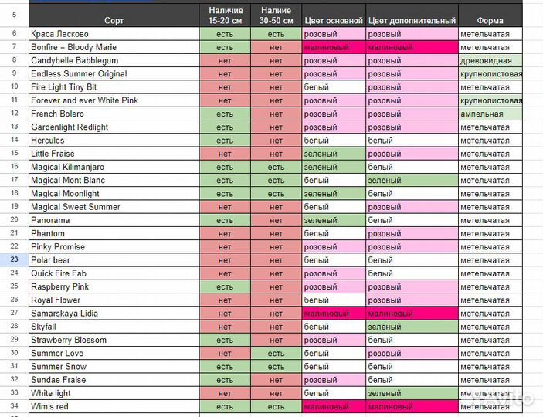The image size is (543, 417).
Task: Click the Samarskaya Lidia cell
Action: tap(114, 314)
